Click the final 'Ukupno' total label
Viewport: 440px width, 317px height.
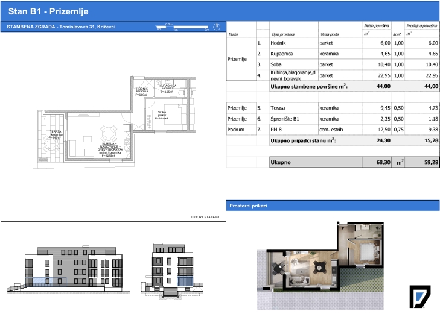[281, 162]
